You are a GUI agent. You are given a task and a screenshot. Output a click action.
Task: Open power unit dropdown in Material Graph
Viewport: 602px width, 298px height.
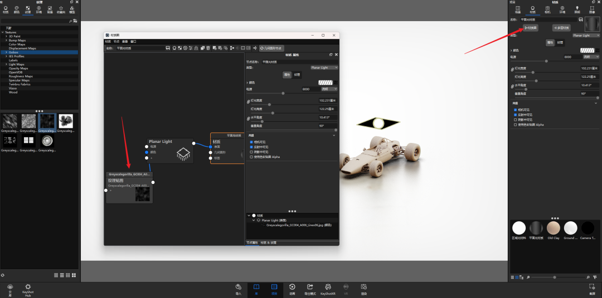329,89
